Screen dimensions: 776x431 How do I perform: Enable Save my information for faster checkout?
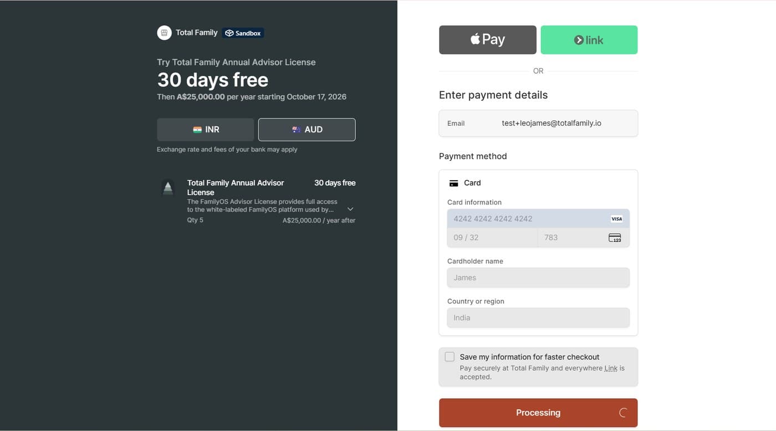450,357
